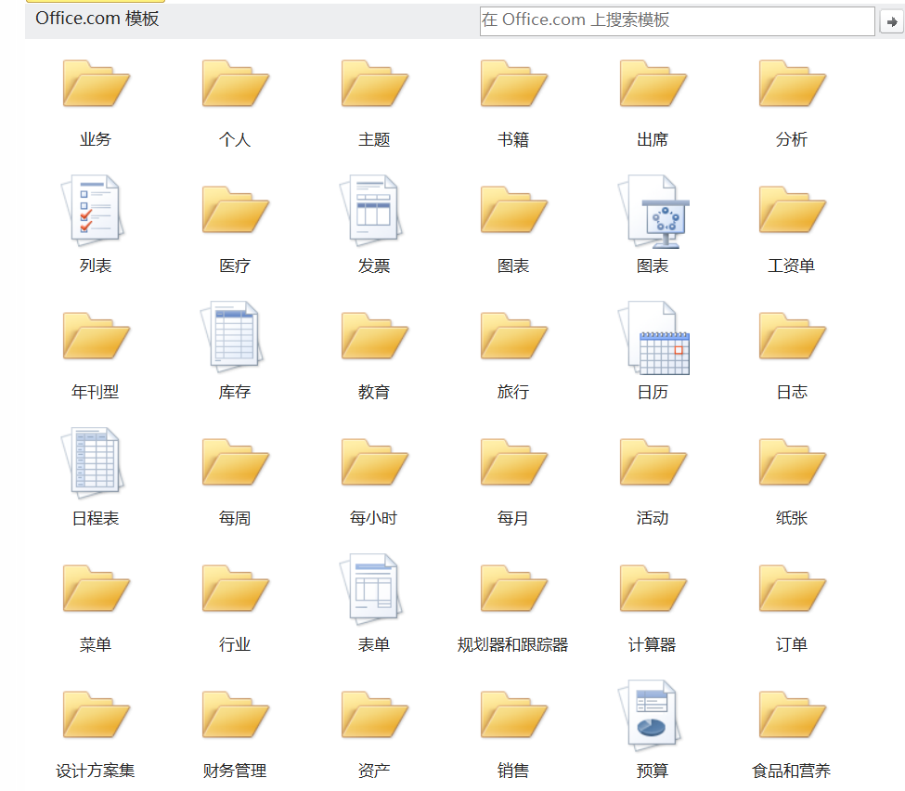Open the 活动 templates folder
905x791 pixels.
click(653, 463)
